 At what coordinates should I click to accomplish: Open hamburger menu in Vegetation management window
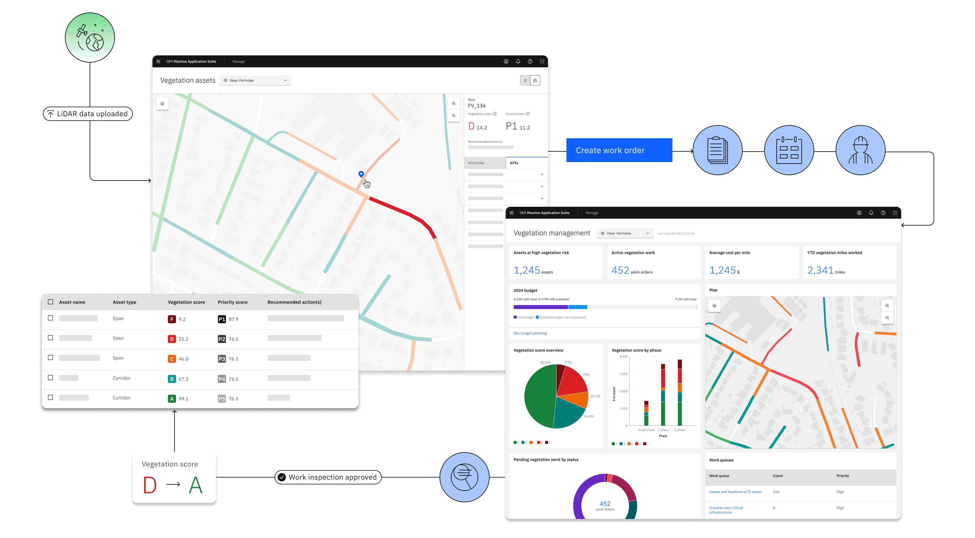click(512, 213)
